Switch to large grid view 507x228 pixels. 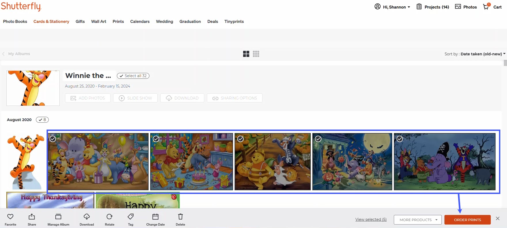click(246, 54)
